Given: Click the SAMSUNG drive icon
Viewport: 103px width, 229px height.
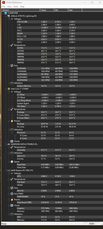Looking at the screenshot, I should pos(9,144).
